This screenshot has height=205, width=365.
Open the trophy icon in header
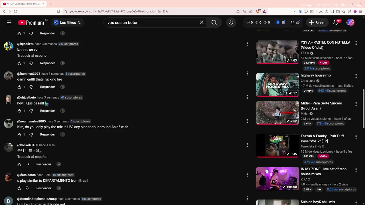pos(292,22)
